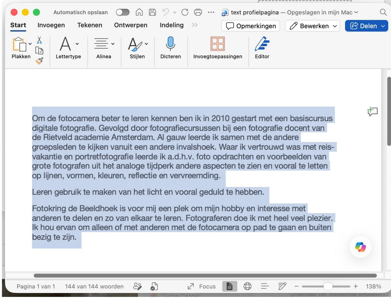Launch the Editor proofing tool
The width and height of the screenshot is (391, 300).
tap(262, 48)
